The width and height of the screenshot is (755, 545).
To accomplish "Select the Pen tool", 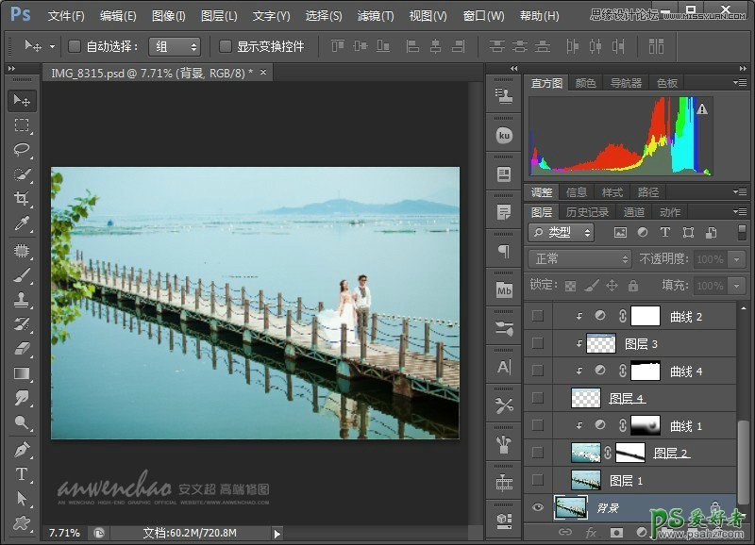I will click(x=22, y=450).
